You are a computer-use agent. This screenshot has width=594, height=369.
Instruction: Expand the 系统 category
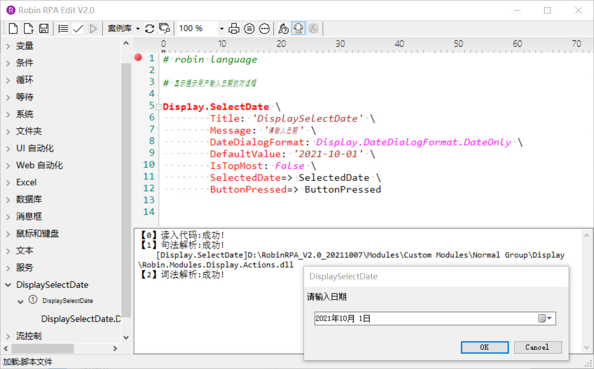point(8,114)
